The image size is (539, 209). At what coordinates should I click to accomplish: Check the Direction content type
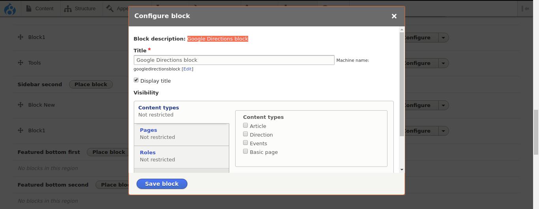(245, 134)
